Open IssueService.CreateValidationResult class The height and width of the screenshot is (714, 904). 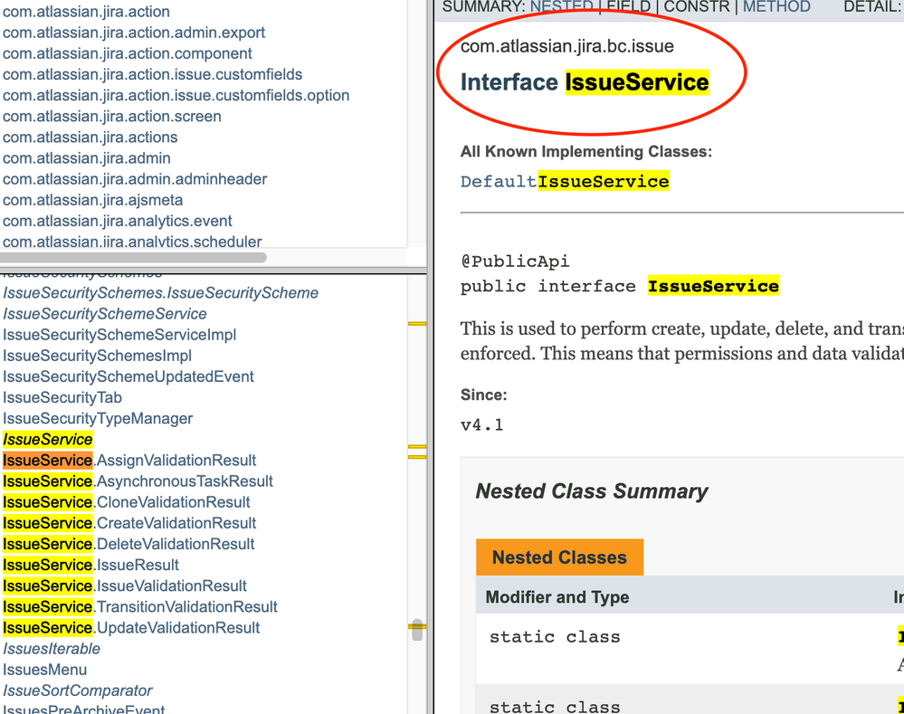coord(129,523)
